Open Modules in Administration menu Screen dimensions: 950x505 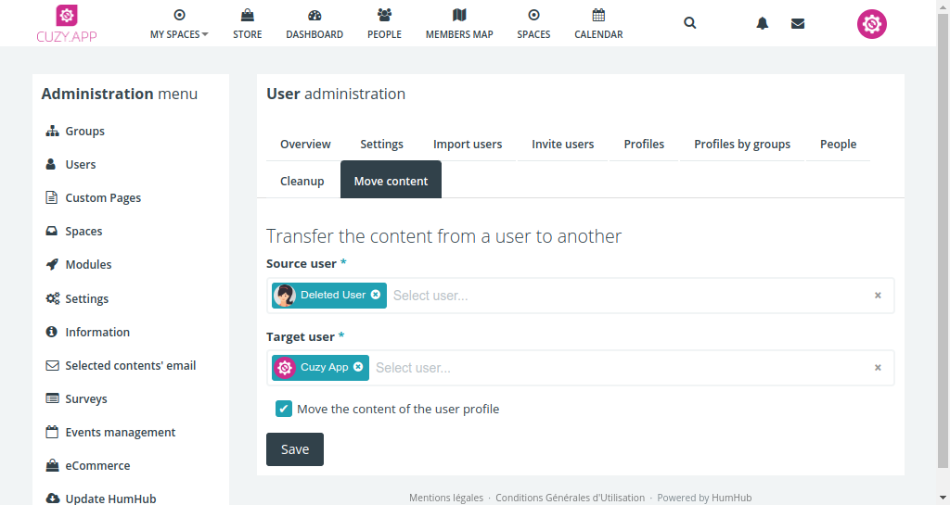tap(88, 264)
